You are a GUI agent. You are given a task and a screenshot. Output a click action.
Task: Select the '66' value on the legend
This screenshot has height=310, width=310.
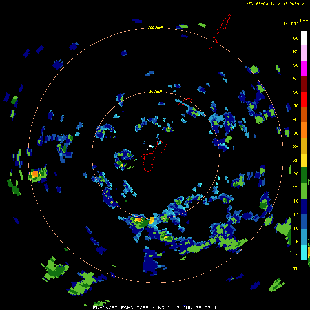tap(296, 38)
